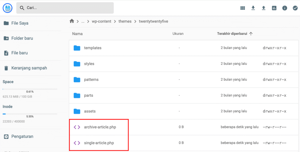Click the styles folder icon

[77, 64]
